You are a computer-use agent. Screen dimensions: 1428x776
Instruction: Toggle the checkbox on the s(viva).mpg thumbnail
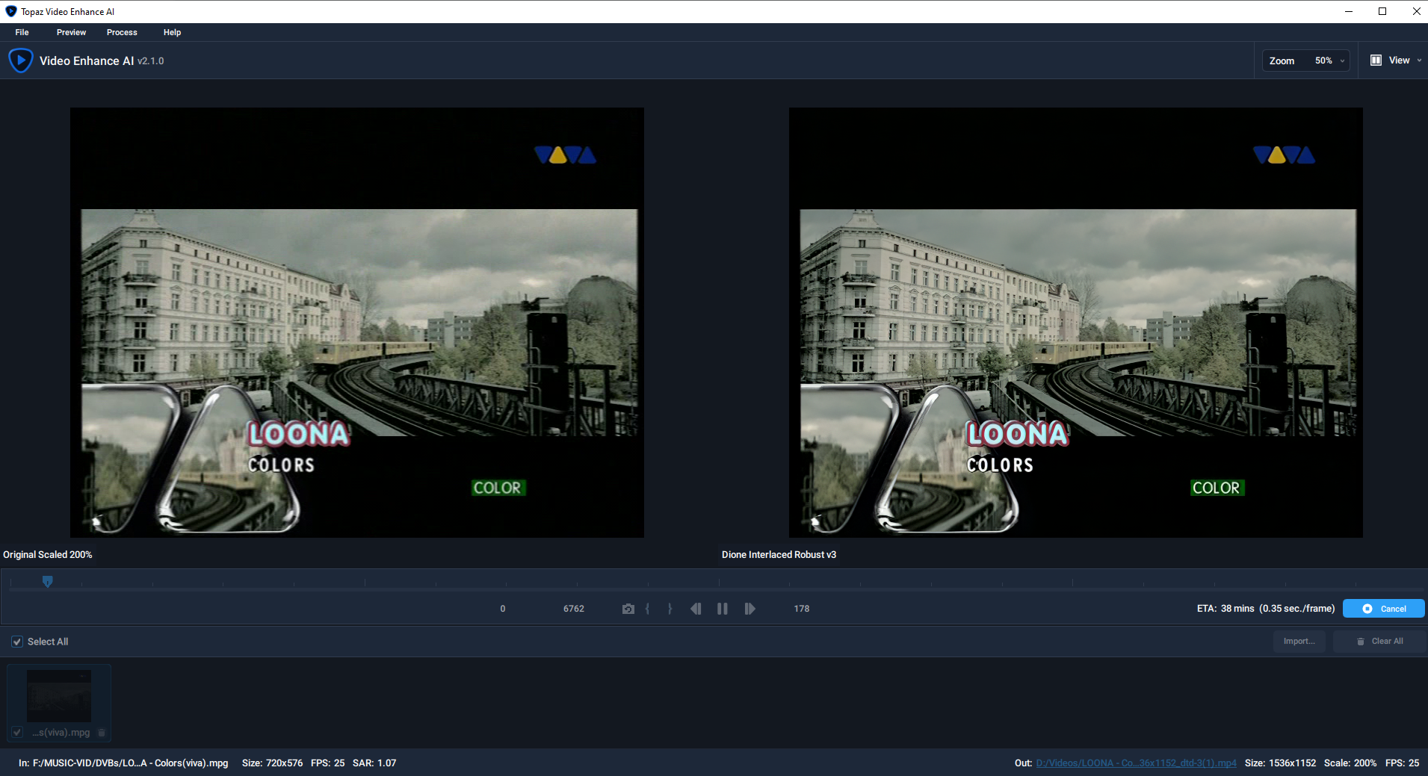(16, 733)
